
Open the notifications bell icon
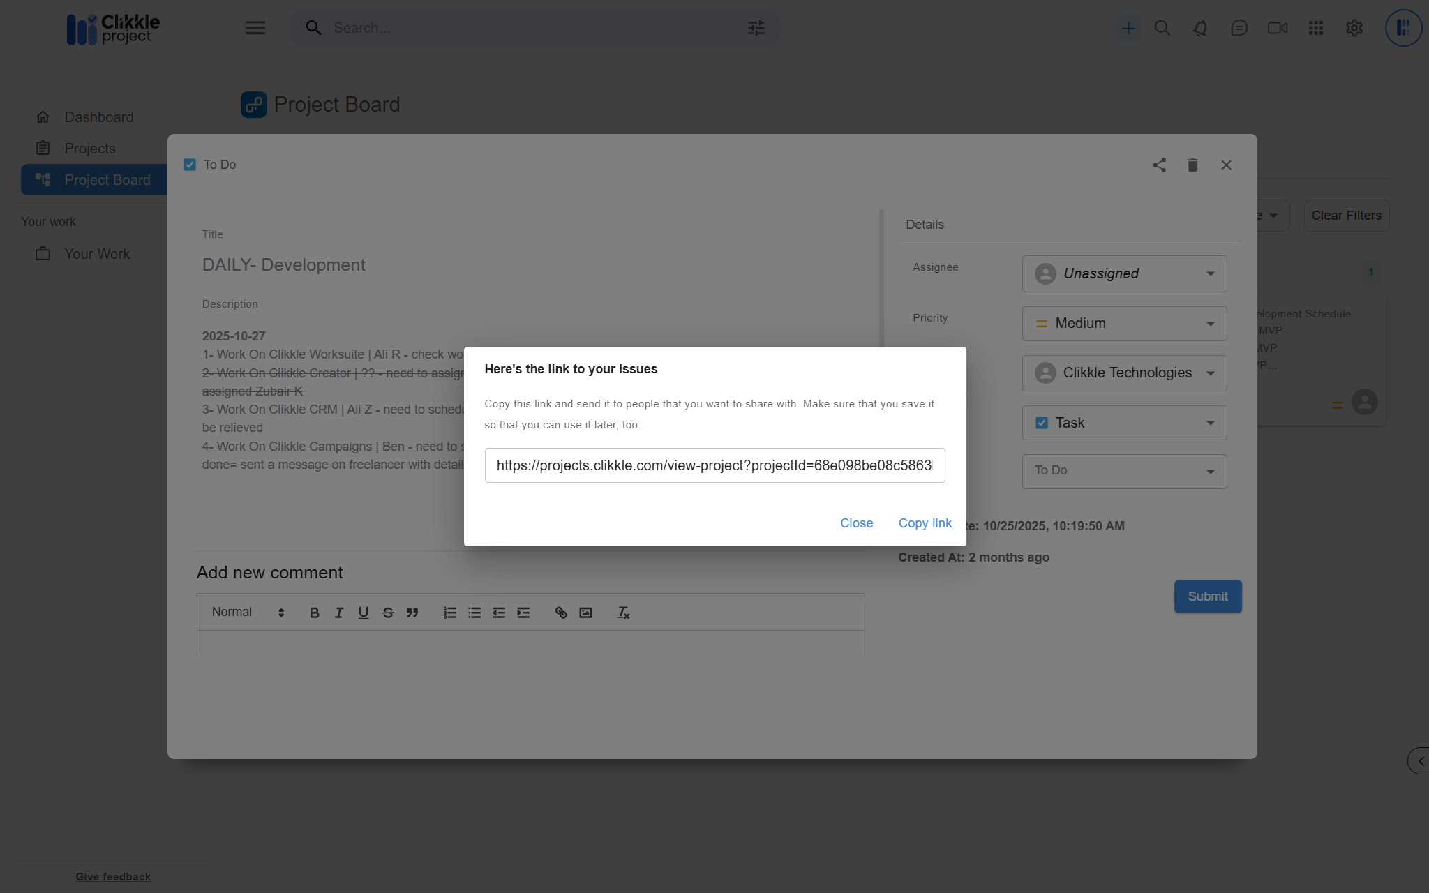click(1200, 28)
